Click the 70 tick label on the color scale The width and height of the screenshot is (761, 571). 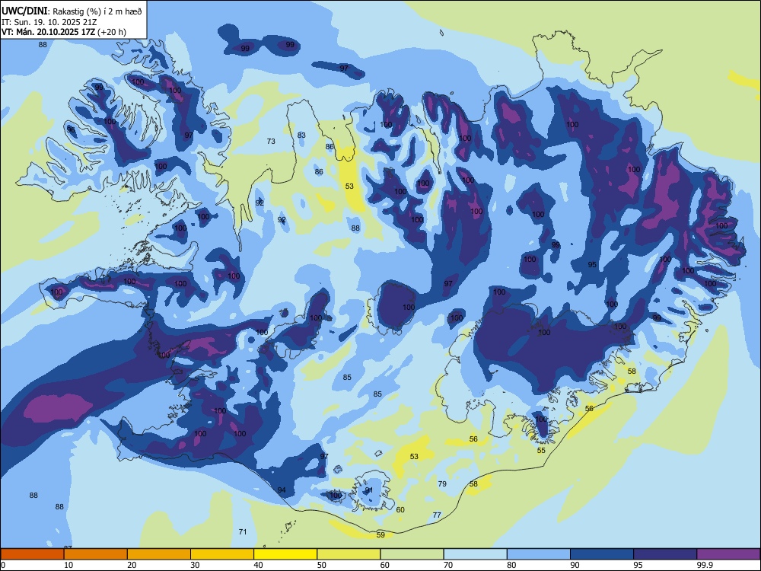pyautogui.click(x=448, y=565)
